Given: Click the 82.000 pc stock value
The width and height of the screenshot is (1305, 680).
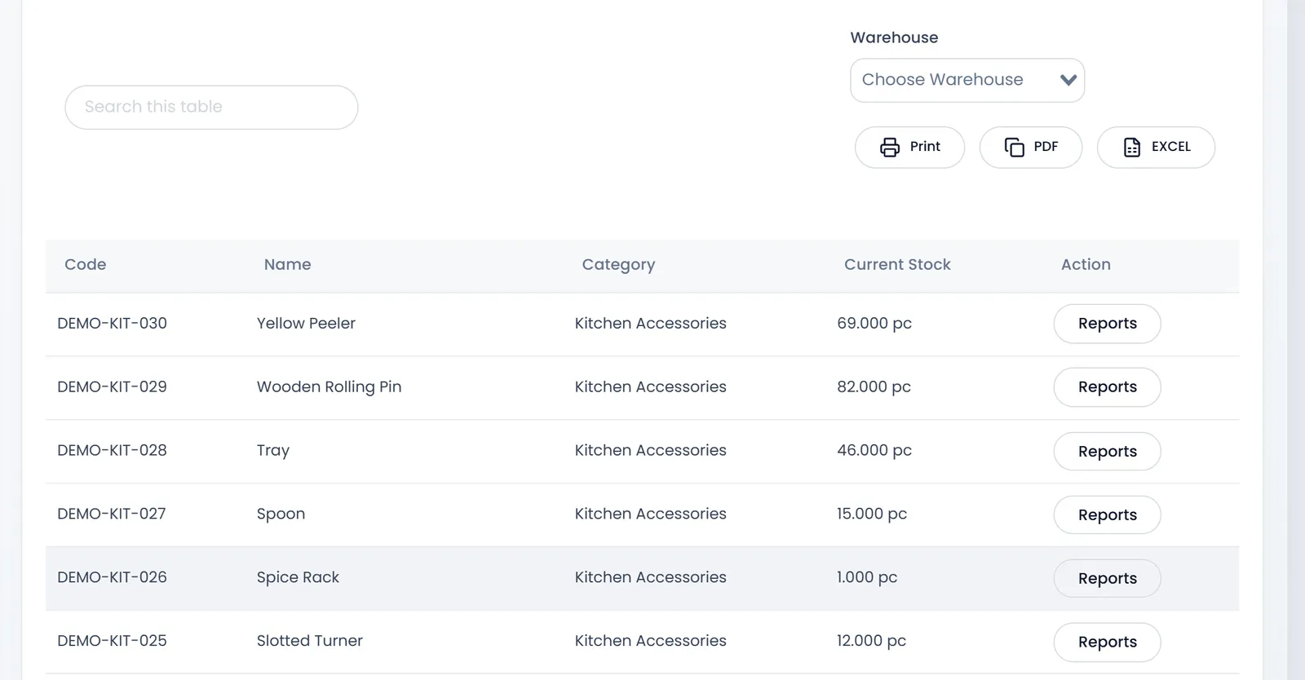Looking at the screenshot, I should click(x=874, y=386).
